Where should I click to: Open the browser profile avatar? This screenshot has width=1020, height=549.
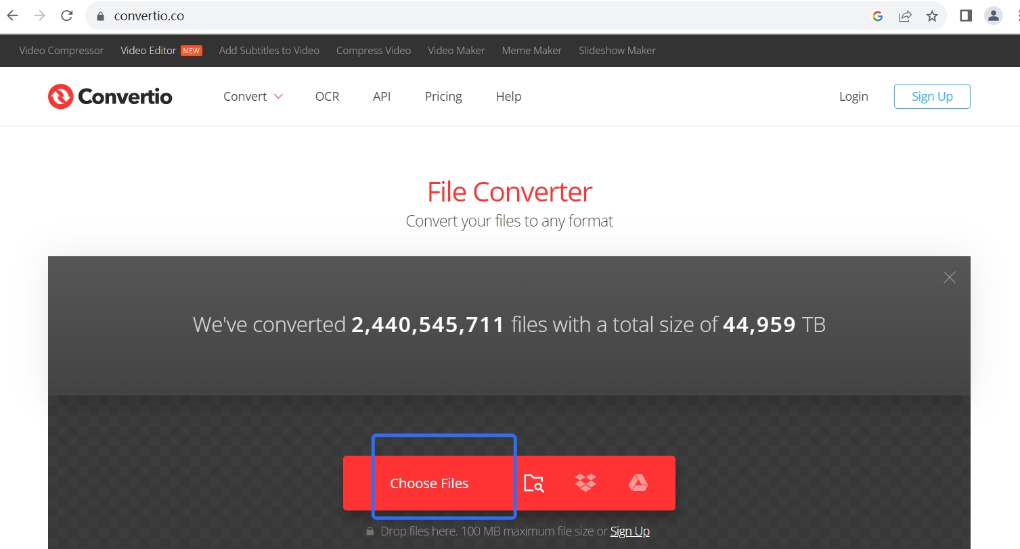coord(993,16)
